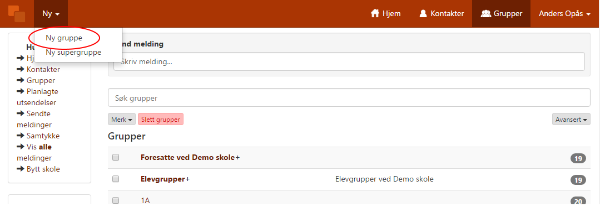The height and width of the screenshot is (212, 600).
Task: Click the arrow icon beside Kontakter in sidebar
Action: pyautogui.click(x=21, y=70)
